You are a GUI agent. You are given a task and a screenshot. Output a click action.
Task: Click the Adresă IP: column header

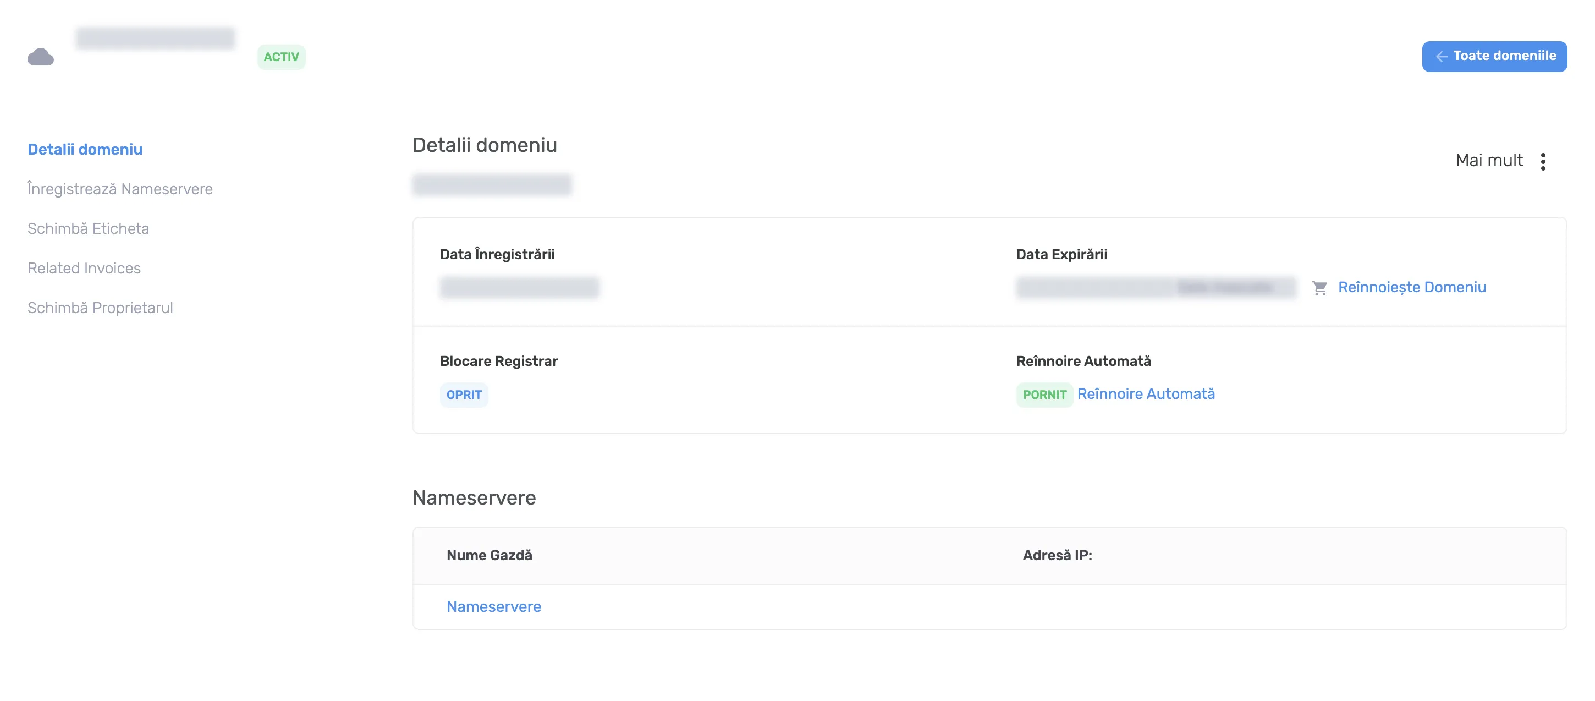[1057, 556]
